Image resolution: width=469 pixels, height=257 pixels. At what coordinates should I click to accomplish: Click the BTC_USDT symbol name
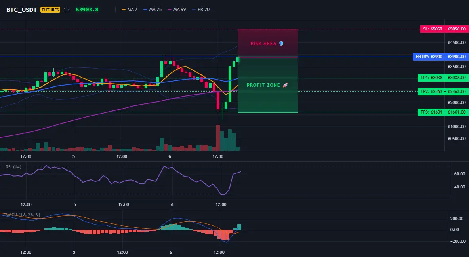(21, 10)
